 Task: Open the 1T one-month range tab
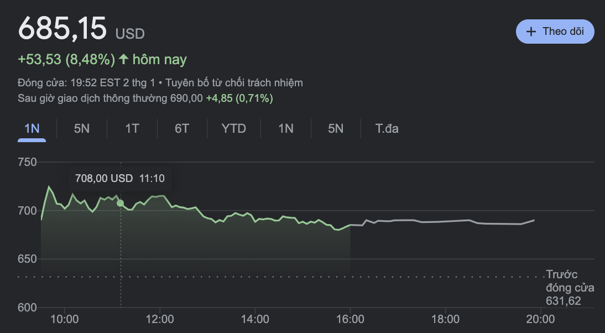pos(132,129)
